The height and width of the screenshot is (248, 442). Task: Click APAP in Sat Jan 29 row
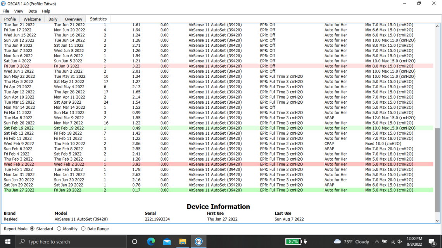click(329, 185)
